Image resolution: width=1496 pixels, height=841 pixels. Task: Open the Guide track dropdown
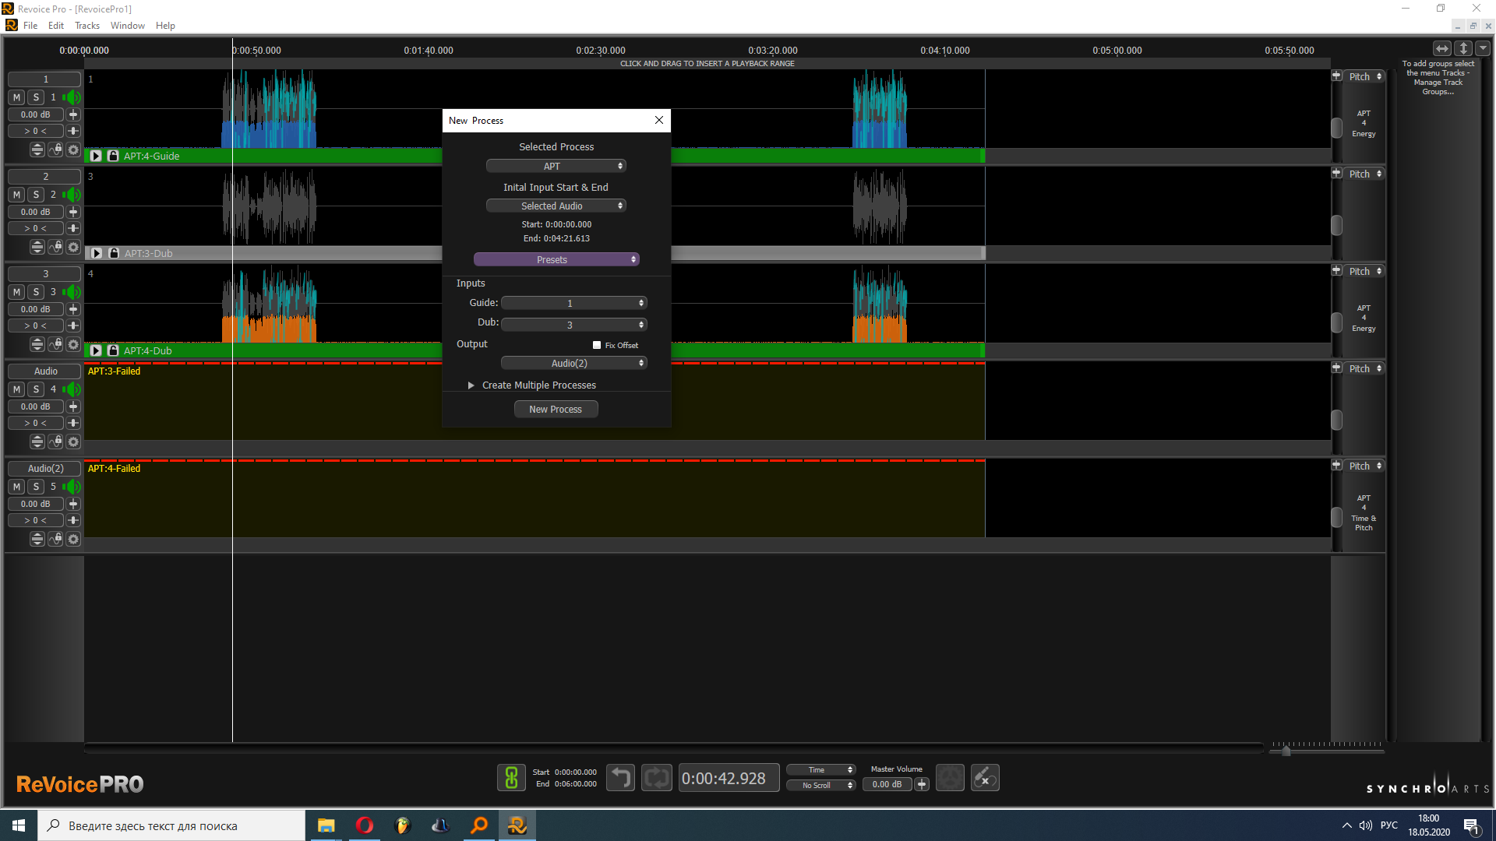573,303
